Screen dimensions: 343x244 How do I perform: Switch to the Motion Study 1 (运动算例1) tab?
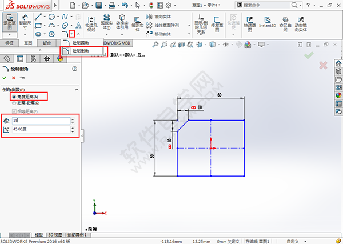pyautogui.click(x=77, y=235)
